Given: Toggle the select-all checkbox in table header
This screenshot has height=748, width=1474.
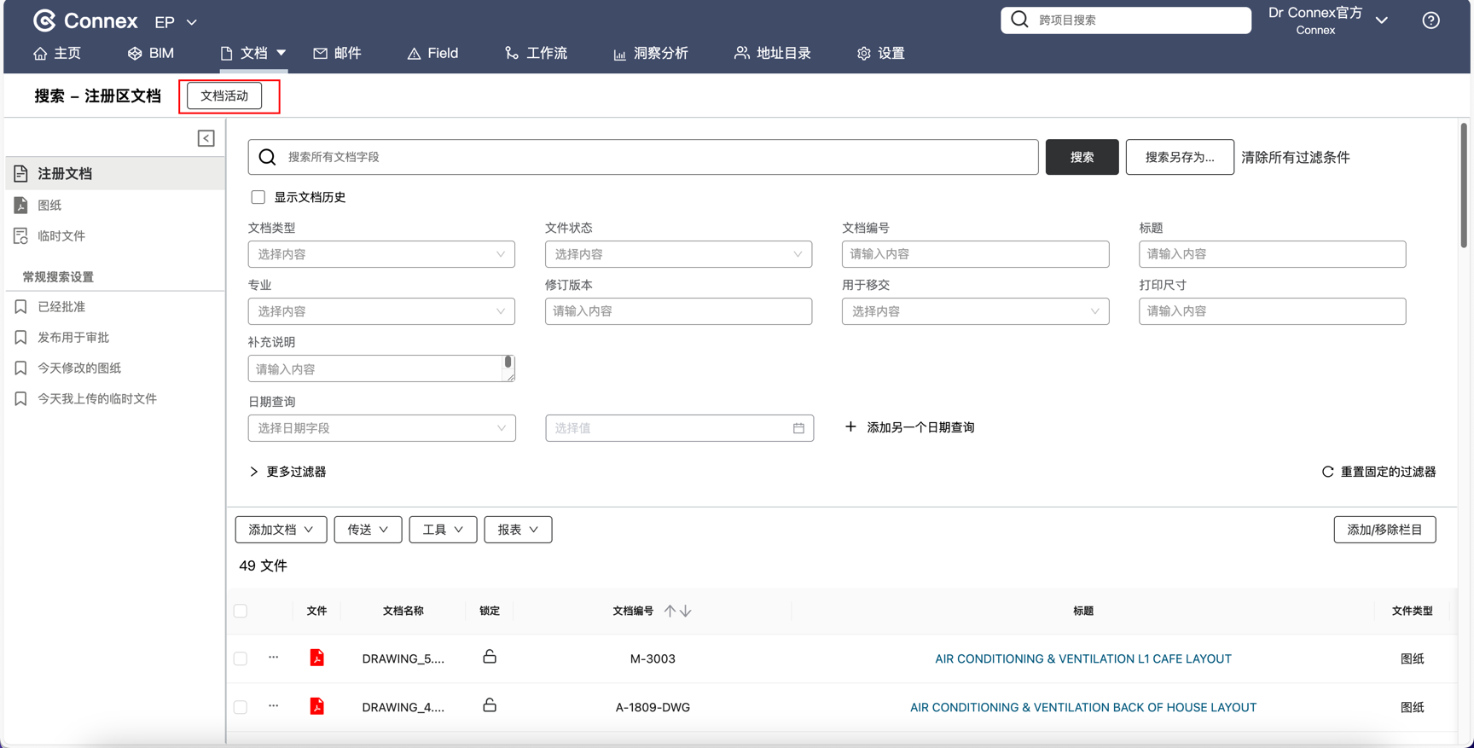Looking at the screenshot, I should point(241,611).
